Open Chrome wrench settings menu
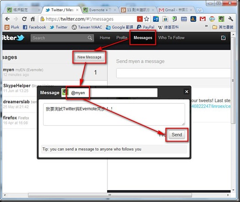240x202 pixels. tap(230, 19)
